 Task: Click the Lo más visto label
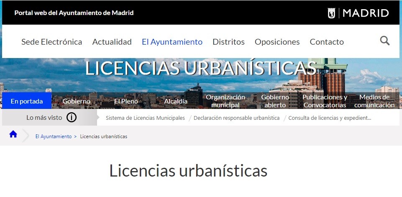[x=44, y=118]
